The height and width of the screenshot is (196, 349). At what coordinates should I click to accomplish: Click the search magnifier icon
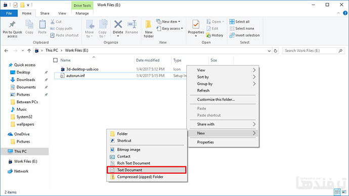pyautogui.click(x=340, y=51)
